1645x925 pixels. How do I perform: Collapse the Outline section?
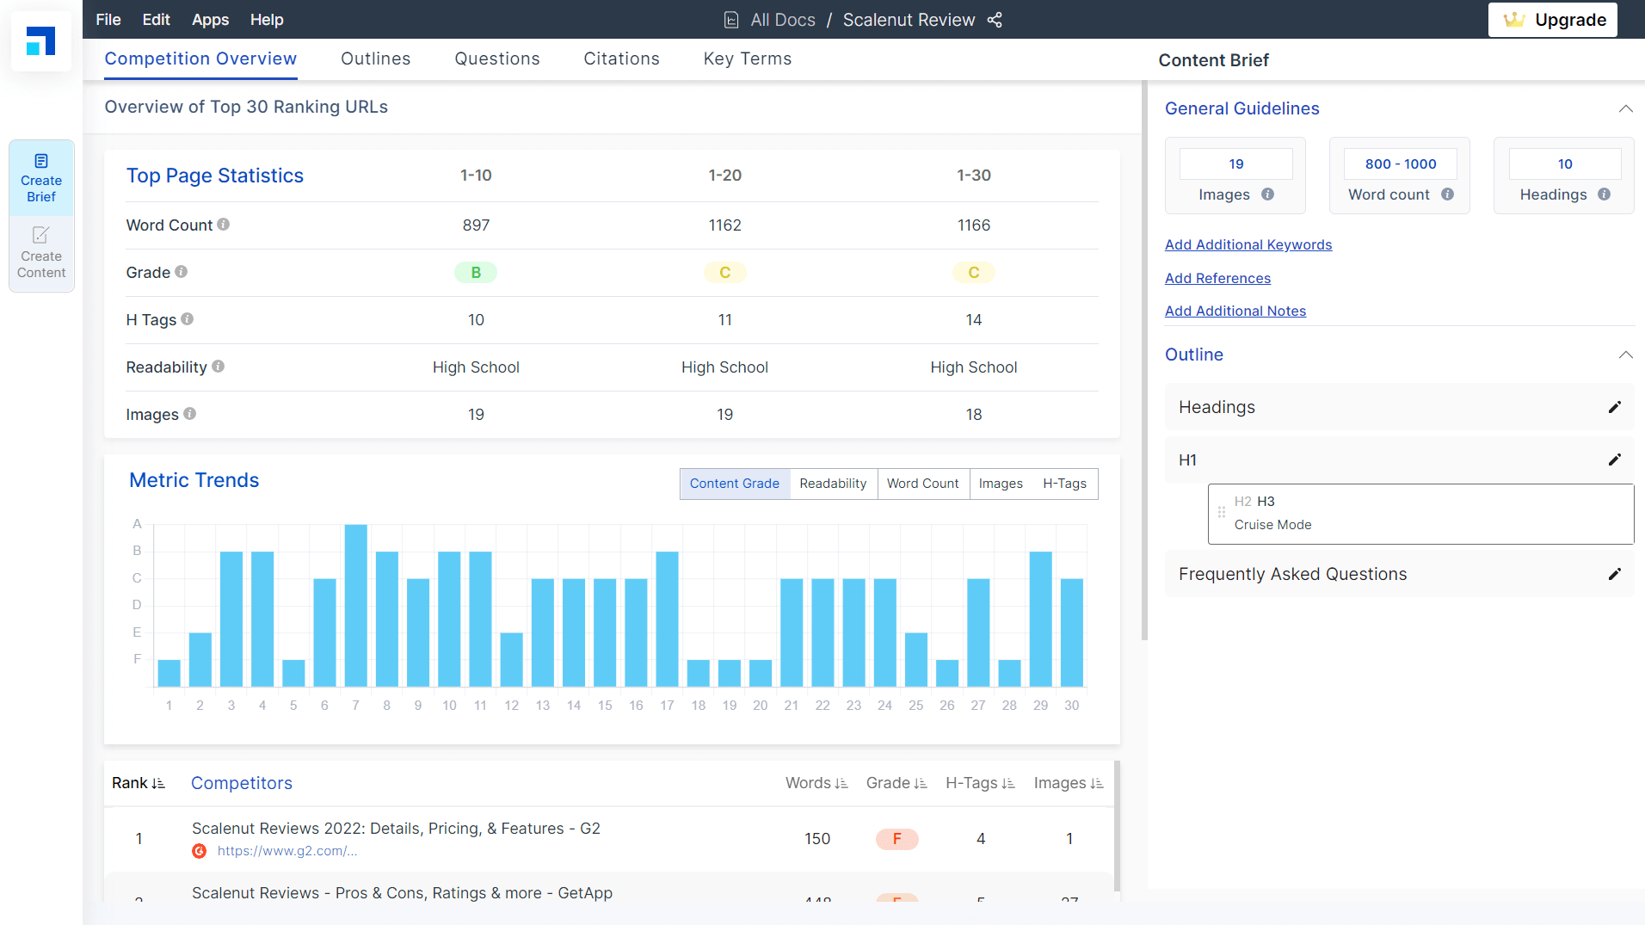1625,355
